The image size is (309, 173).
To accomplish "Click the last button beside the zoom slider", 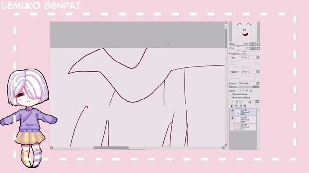I will [x=258, y=44].
